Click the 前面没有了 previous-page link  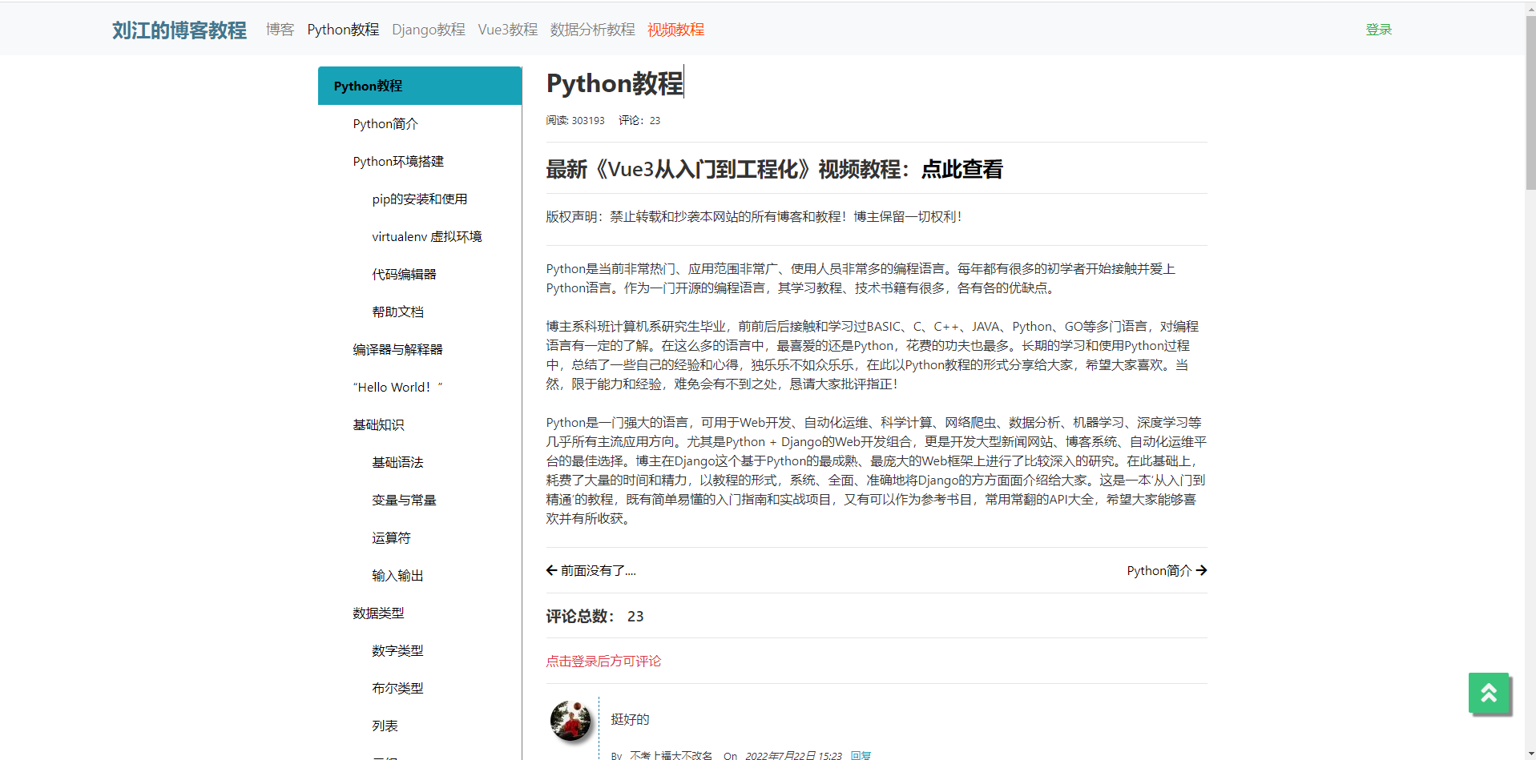(591, 570)
